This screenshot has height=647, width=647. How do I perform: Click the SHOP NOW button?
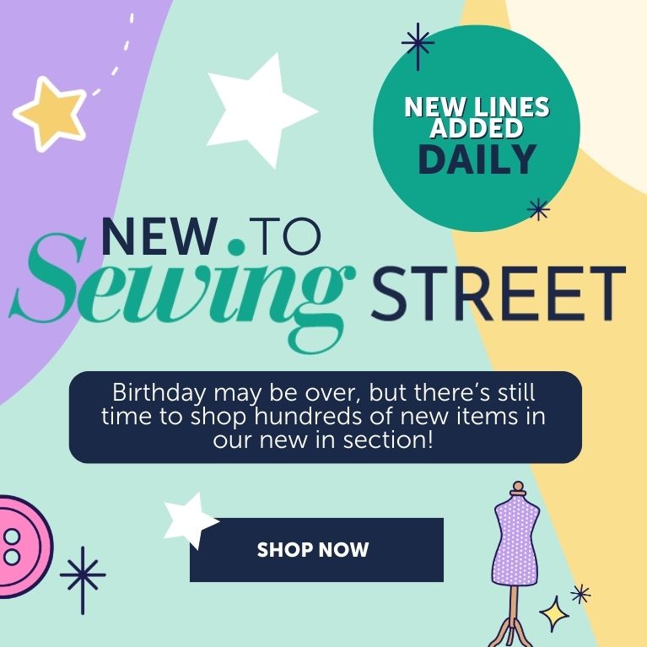pyautogui.click(x=316, y=550)
